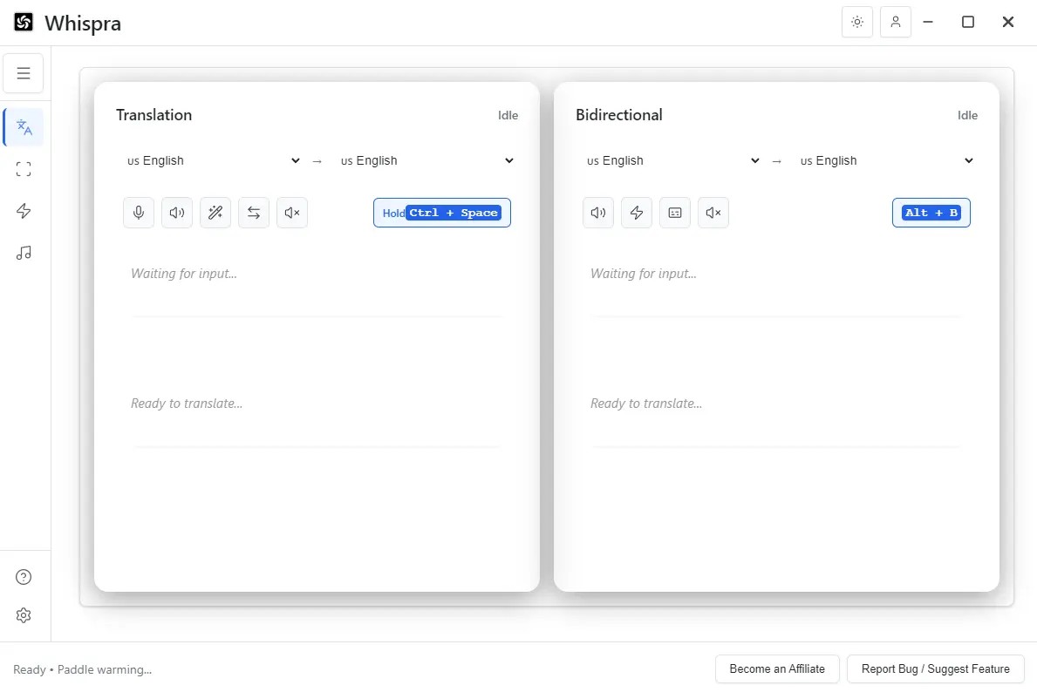The width and height of the screenshot is (1037, 692).
Task: Toggle the theme brightness icon near the top
Action: [856, 22]
